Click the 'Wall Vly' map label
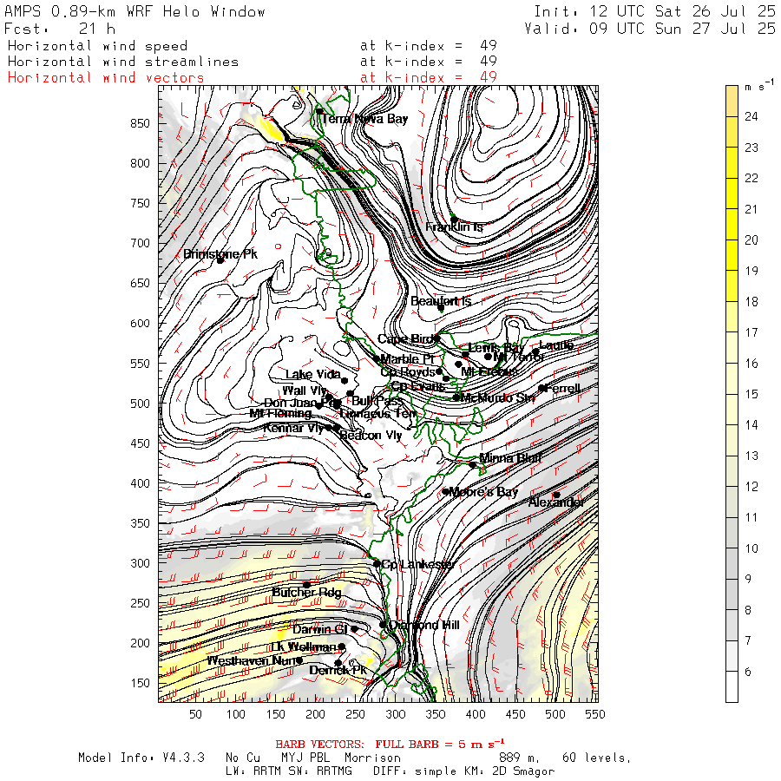This screenshot has width=781, height=781. [305, 390]
